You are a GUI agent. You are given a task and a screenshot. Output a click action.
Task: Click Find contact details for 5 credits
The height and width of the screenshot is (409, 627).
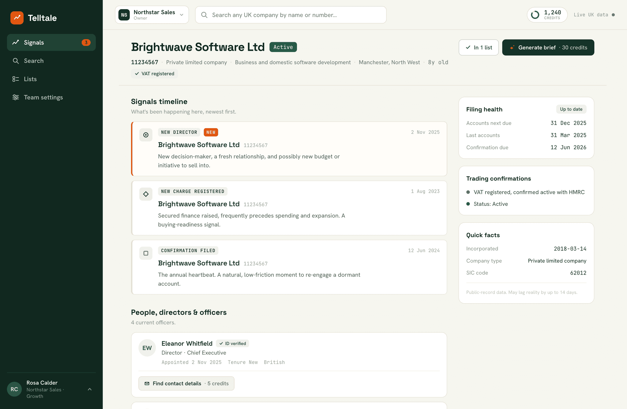coord(186,384)
